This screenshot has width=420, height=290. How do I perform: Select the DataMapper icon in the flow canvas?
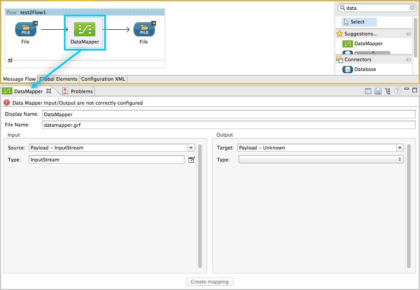click(x=85, y=29)
